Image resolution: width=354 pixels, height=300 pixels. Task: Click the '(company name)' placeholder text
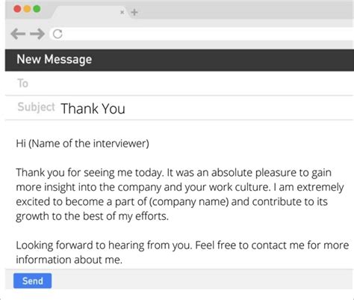pyautogui.click(x=189, y=202)
